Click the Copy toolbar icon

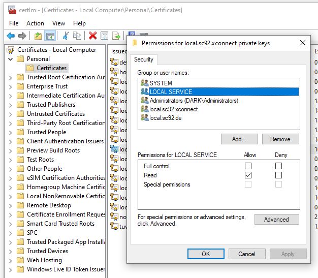click(77, 36)
